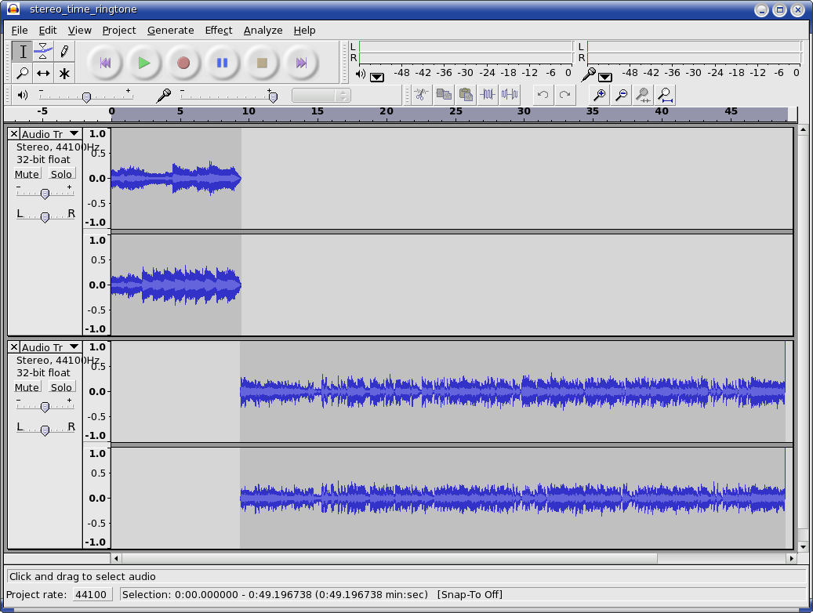Click the first track's gain slider knob
The image size is (813, 613).
click(45, 194)
